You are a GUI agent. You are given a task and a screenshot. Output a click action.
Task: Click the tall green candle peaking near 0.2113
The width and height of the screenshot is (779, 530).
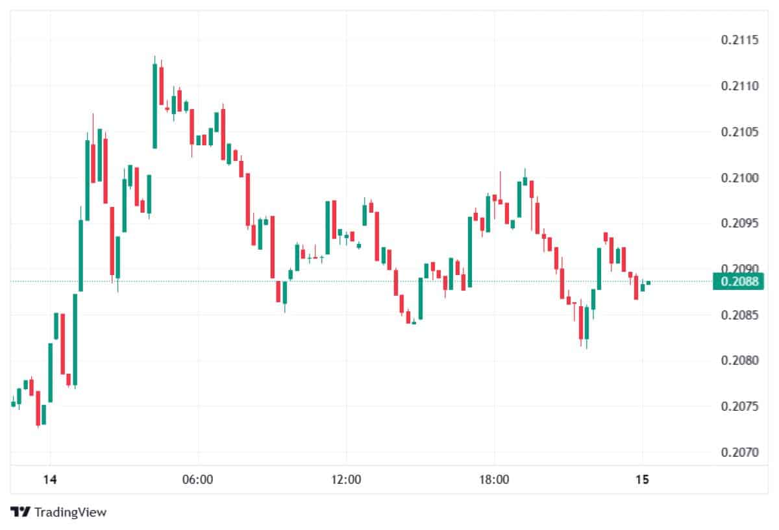(155, 106)
